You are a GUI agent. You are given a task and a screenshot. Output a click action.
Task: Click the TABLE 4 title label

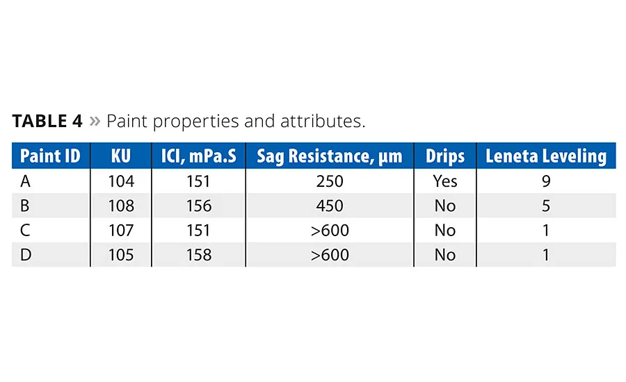47,122
